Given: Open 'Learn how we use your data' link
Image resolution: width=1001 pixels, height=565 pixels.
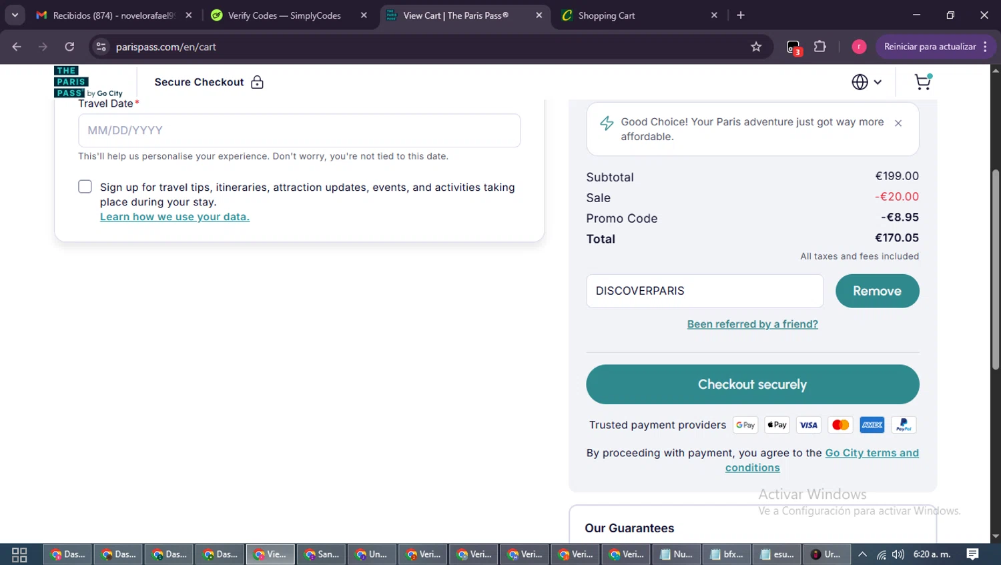Looking at the screenshot, I should tap(175, 217).
